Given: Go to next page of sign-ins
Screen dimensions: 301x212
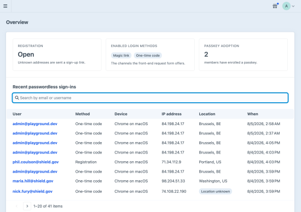Looking at the screenshot, I should 27,206.
